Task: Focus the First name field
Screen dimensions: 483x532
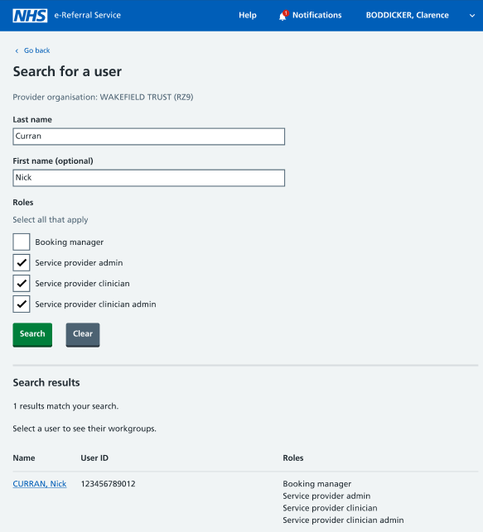Action: [x=149, y=178]
